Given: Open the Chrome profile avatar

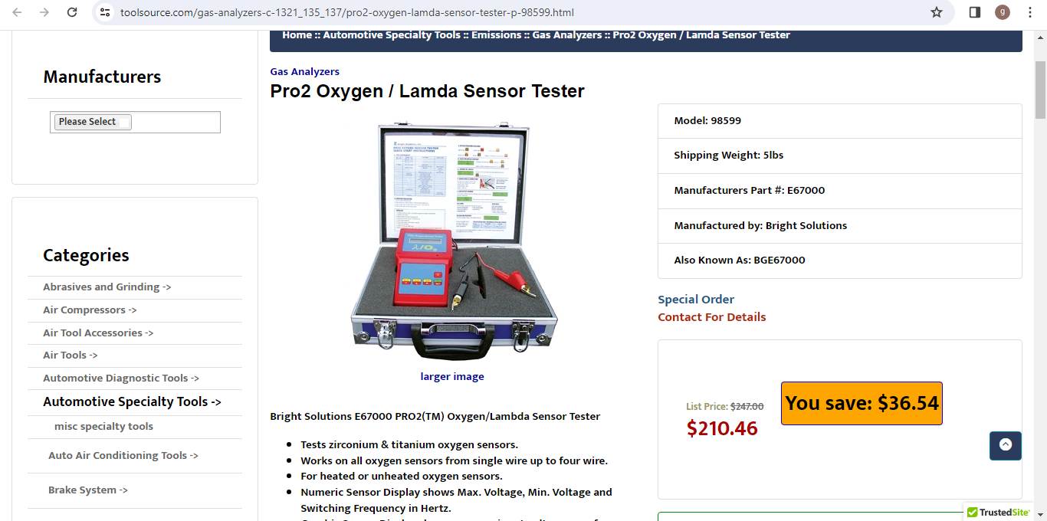Looking at the screenshot, I should [x=1003, y=12].
